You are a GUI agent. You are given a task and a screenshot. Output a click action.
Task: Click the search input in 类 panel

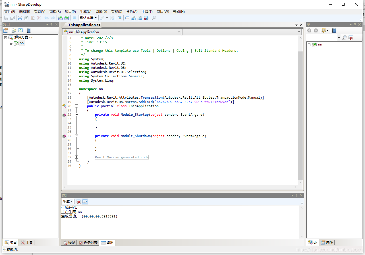(x=322, y=38)
